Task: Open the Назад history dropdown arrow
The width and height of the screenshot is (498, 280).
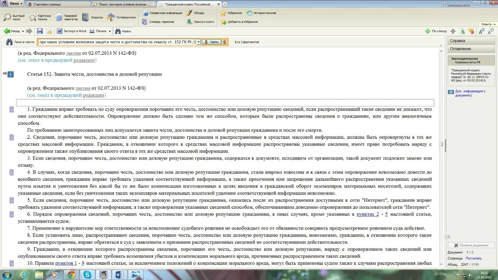Action: (x=23, y=31)
